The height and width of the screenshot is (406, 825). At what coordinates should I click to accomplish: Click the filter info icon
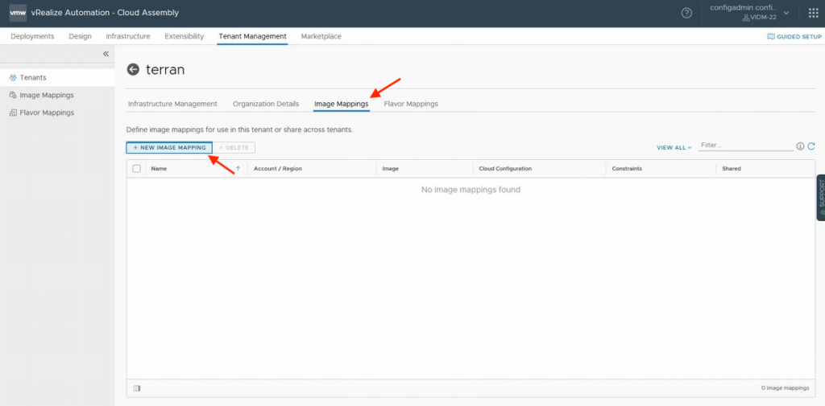800,146
